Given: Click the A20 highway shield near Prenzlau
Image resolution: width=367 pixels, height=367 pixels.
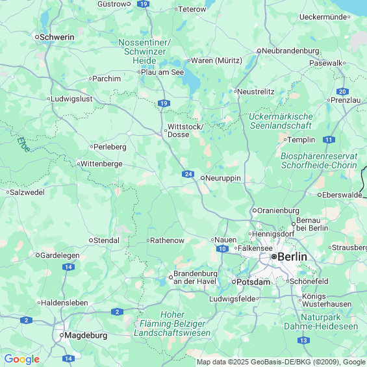Looking at the screenshot, I should 342,92.
